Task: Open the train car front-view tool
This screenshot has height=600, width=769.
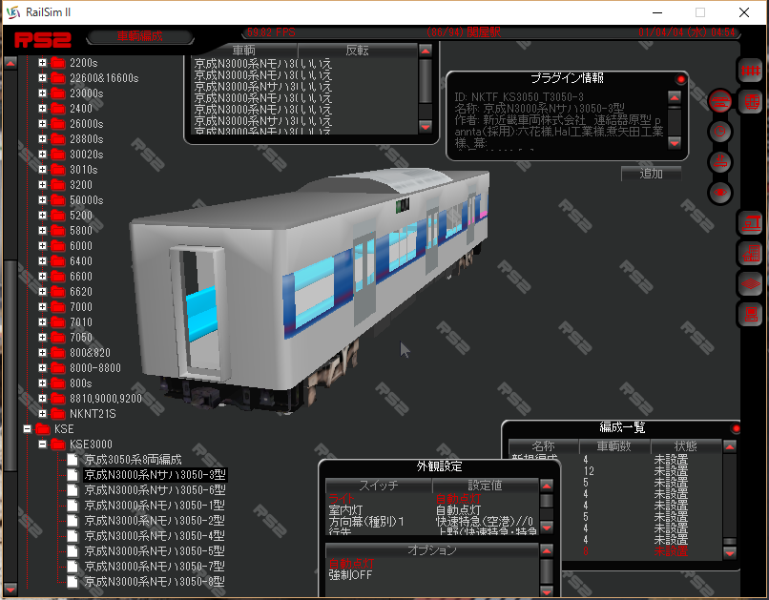Action: [x=750, y=102]
